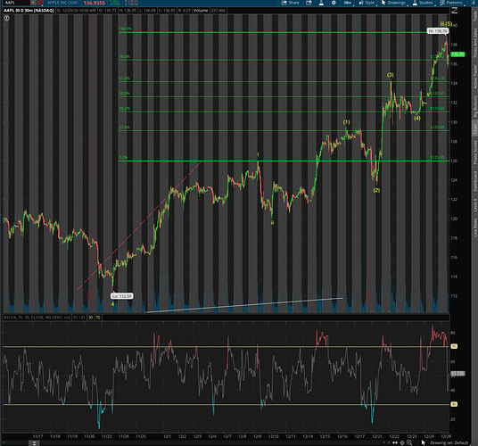Click the red symbol link indicator
The image size is (478, 446).
[40, 3]
